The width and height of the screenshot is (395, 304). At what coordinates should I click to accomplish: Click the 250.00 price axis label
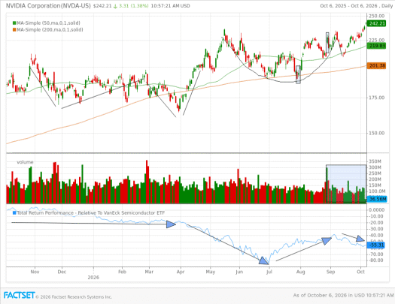[377, 16]
